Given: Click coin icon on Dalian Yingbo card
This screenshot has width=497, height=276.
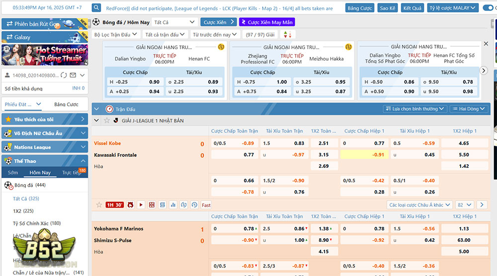Looking at the screenshot, I should pos(221,47).
